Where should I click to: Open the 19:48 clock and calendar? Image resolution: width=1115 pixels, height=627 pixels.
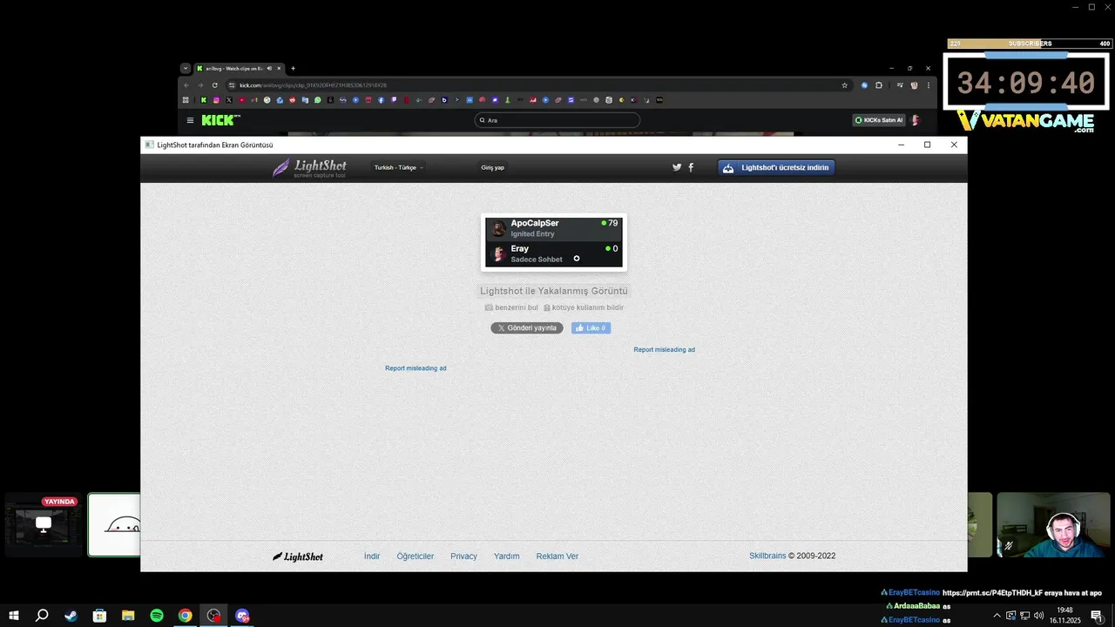1064,615
